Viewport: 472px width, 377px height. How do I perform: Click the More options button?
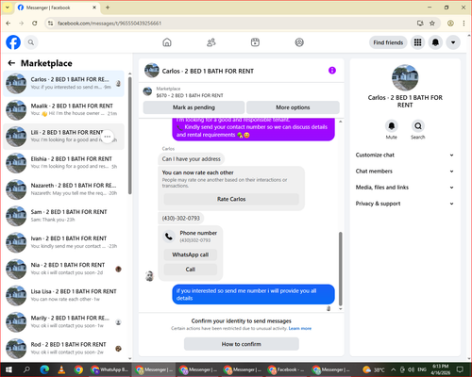click(x=293, y=107)
